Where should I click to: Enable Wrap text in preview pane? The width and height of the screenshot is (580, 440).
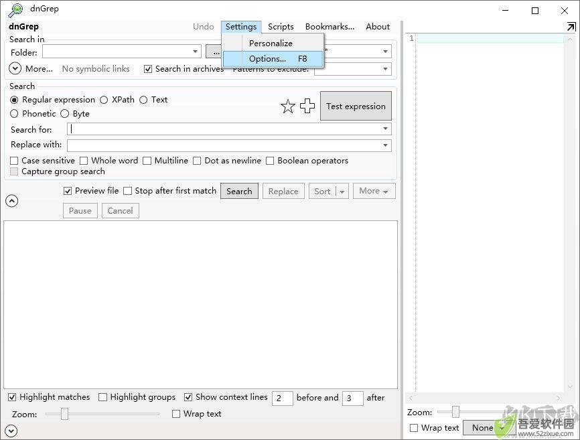click(414, 428)
